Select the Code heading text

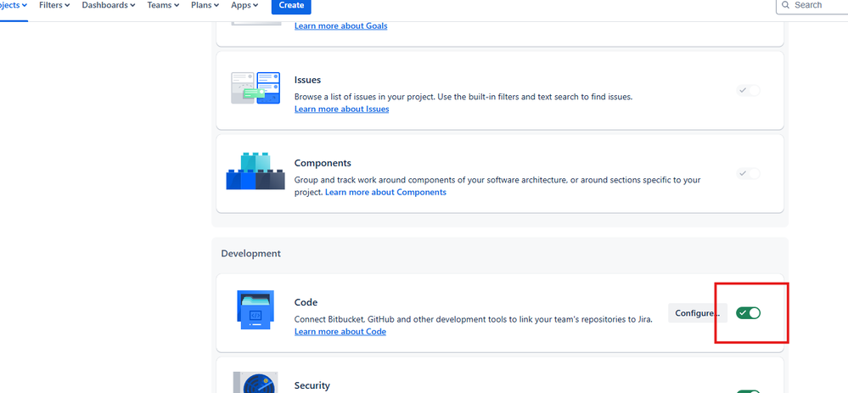click(306, 302)
